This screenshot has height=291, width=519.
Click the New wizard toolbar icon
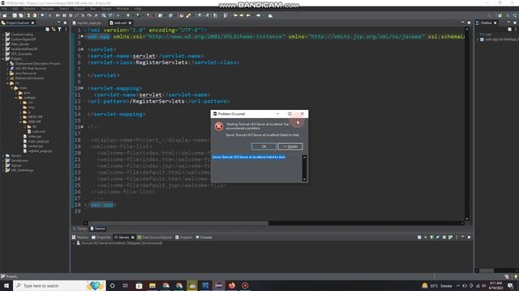5,15
